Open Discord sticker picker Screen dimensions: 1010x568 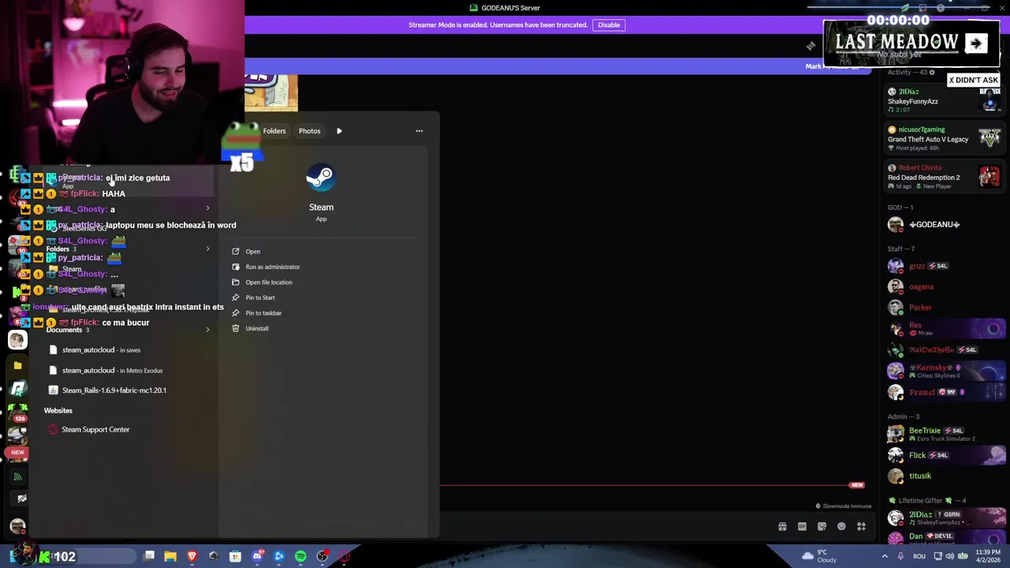821,527
